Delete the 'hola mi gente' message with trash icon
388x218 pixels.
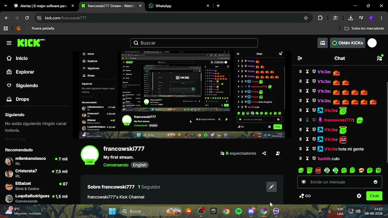[300, 149]
